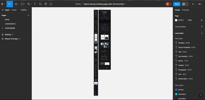Select the Move tool in toolbar
Screen dimensions: 205x100
[x=9, y=4]
